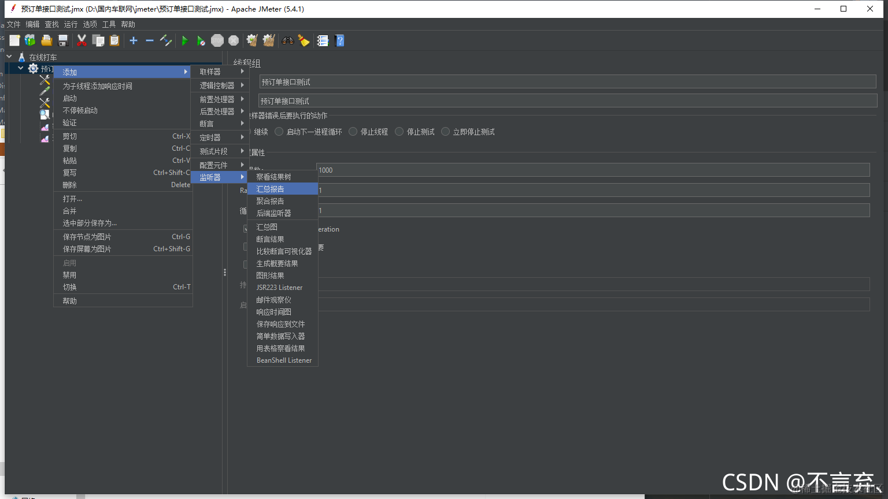Choose 聚合报告 from listener submenu
888x499 pixels.
click(x=283, y=201)
